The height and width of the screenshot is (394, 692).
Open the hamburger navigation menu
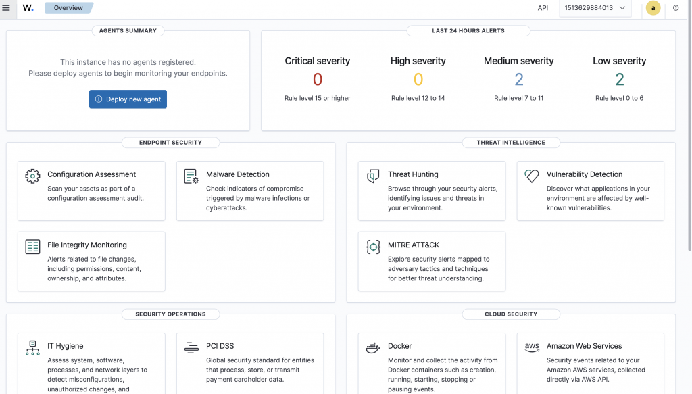[x=6, y=8]
